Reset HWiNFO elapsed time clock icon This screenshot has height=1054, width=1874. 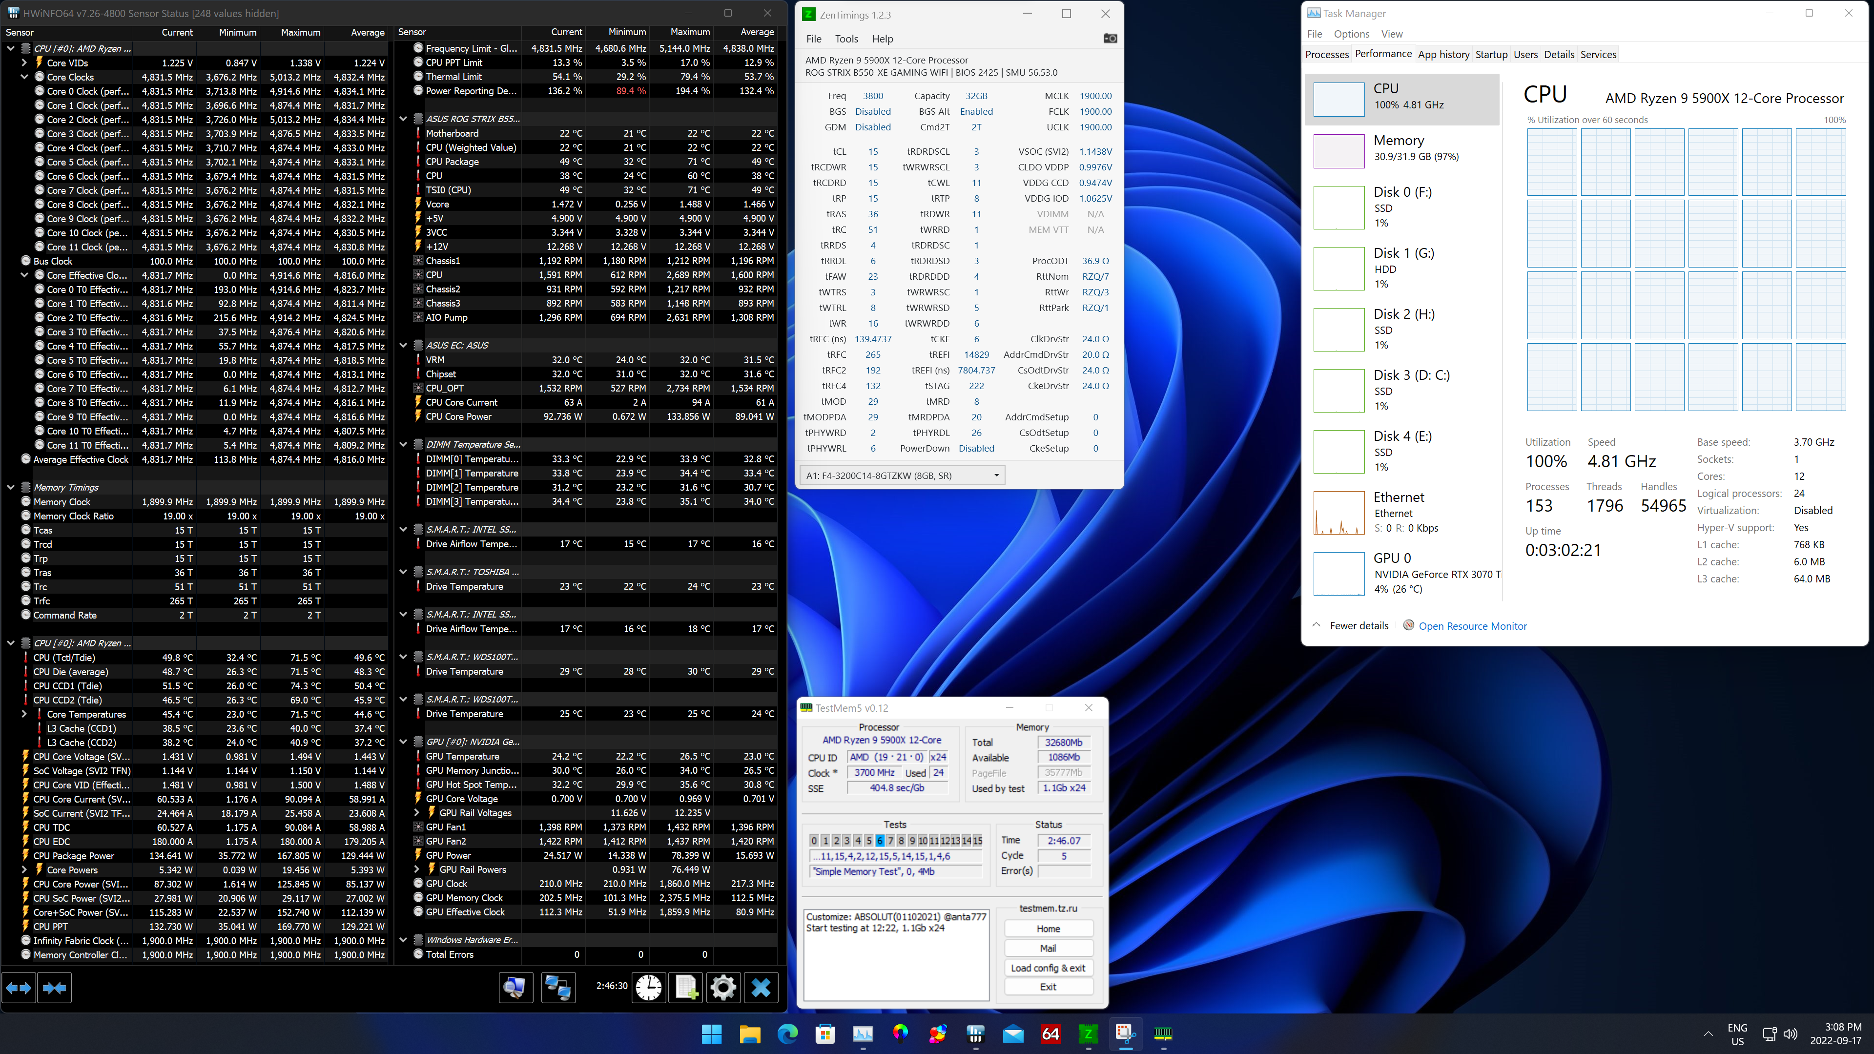click(649, 988)
